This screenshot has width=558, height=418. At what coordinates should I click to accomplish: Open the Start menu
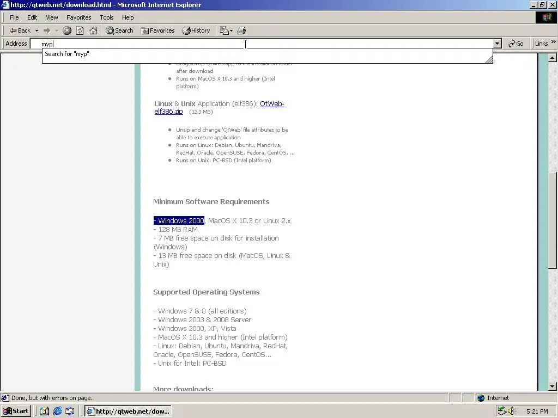click(16, 411)
